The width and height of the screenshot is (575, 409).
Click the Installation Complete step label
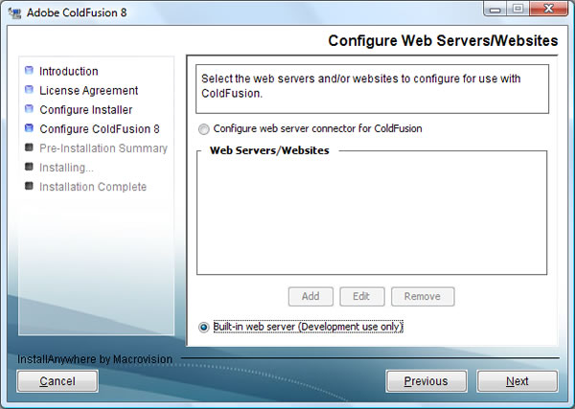click(x=93, y=187)
